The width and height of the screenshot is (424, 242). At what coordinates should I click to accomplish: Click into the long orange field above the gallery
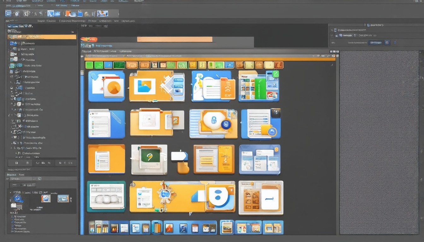click(175, 39)
